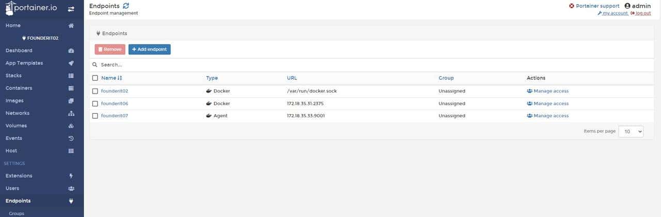Tick the select-all checkbox in table header
The height and width of the screenshot is (217, 661).
[x=95, y=78]
